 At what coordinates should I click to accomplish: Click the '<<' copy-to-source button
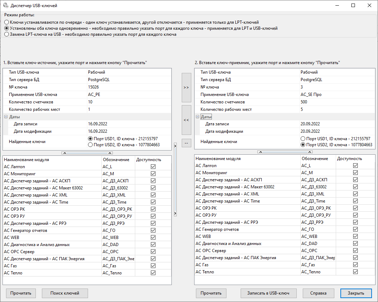pyautogui.click(x=186, y=120)
